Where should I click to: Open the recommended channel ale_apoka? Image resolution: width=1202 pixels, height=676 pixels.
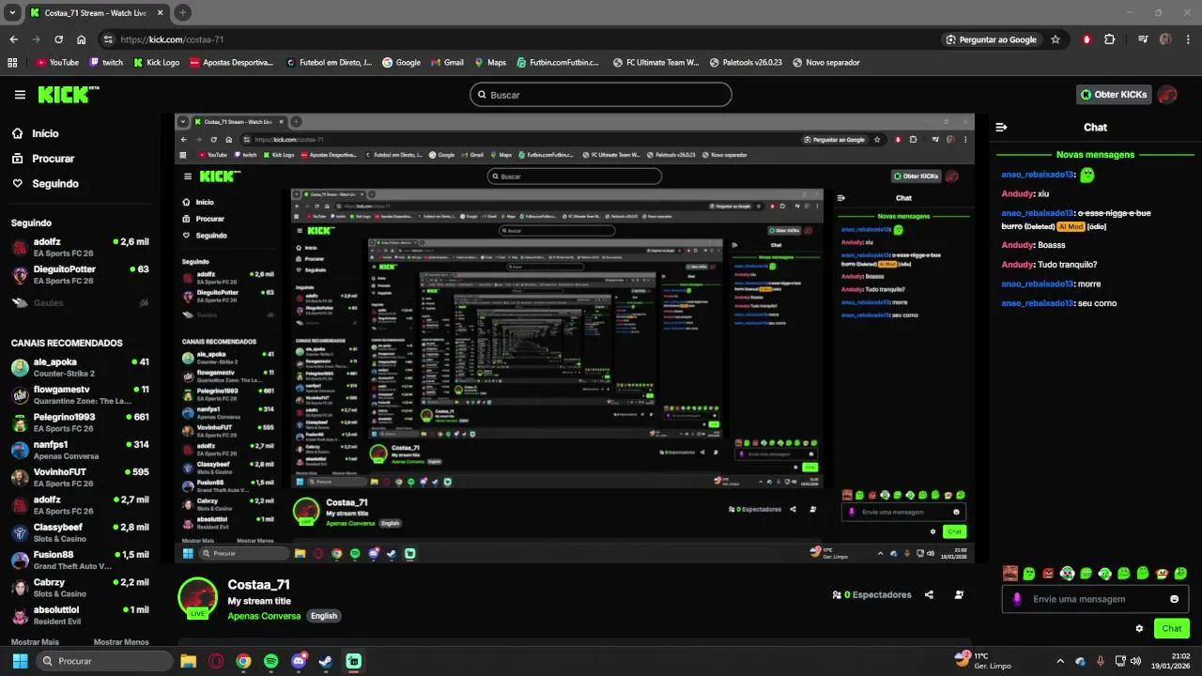tap(79, 367)
